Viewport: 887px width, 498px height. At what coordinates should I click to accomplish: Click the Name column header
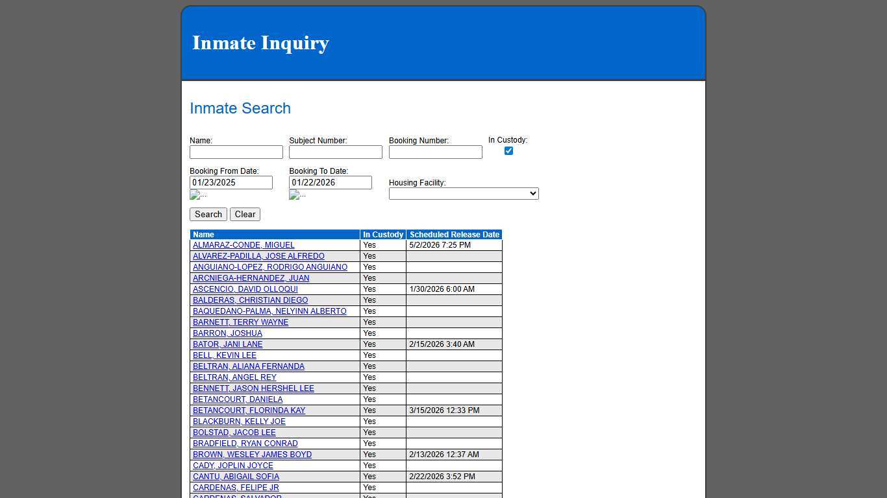click(203, 235)
